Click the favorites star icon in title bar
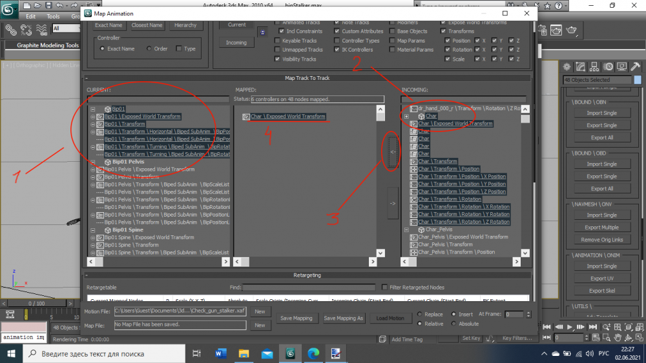646x363 pixels. (x=547, y=6)
